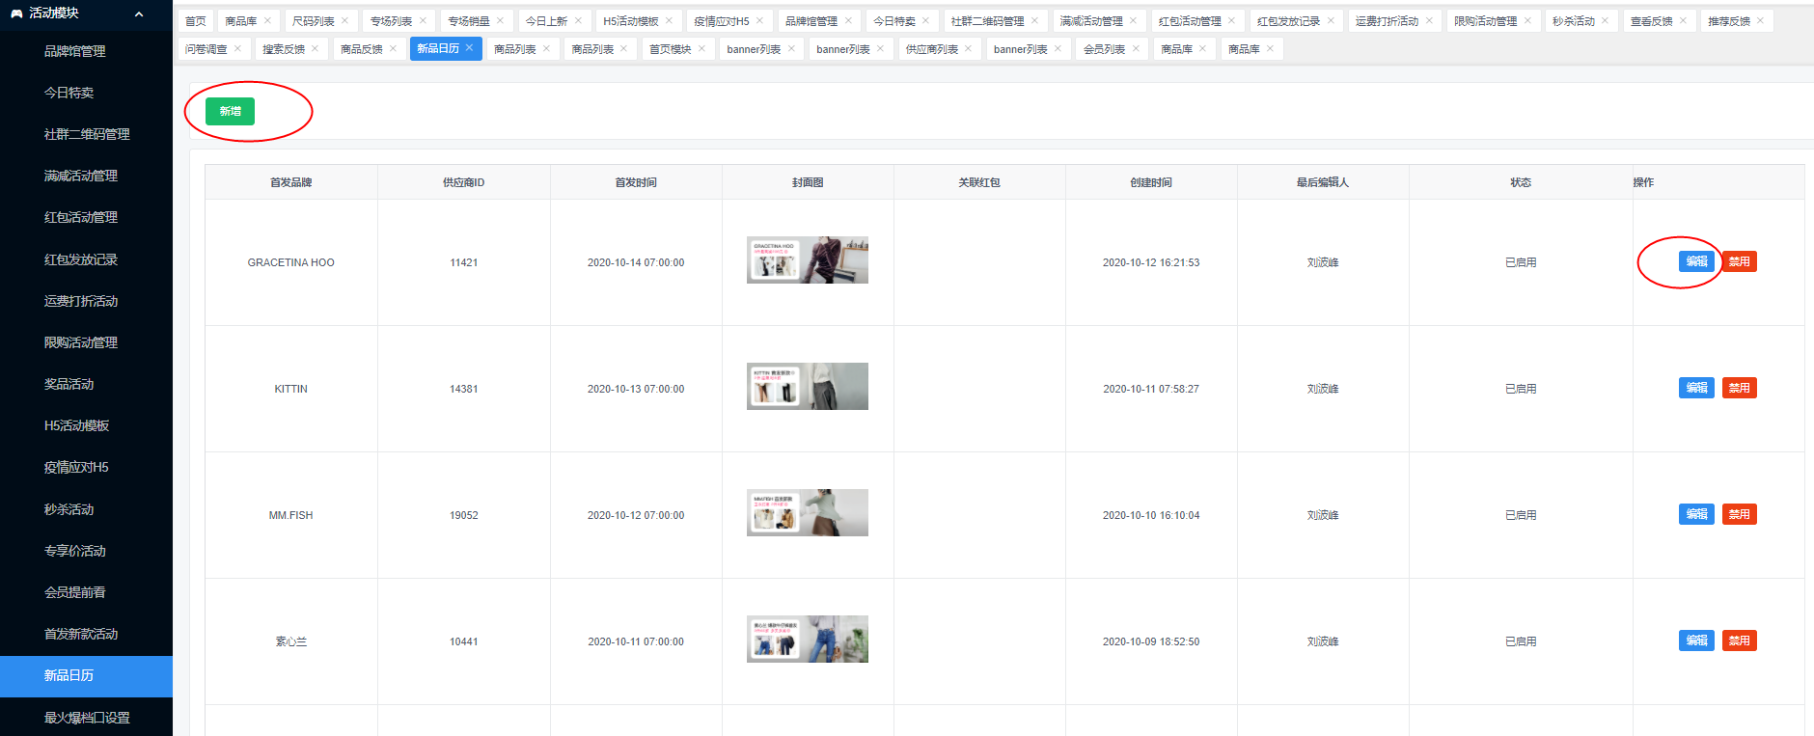Close the active 新品日历 tab

pos(470,47)
